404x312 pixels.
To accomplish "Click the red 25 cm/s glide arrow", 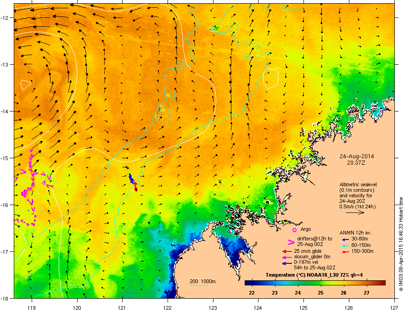I will click(x=286, y=251).
